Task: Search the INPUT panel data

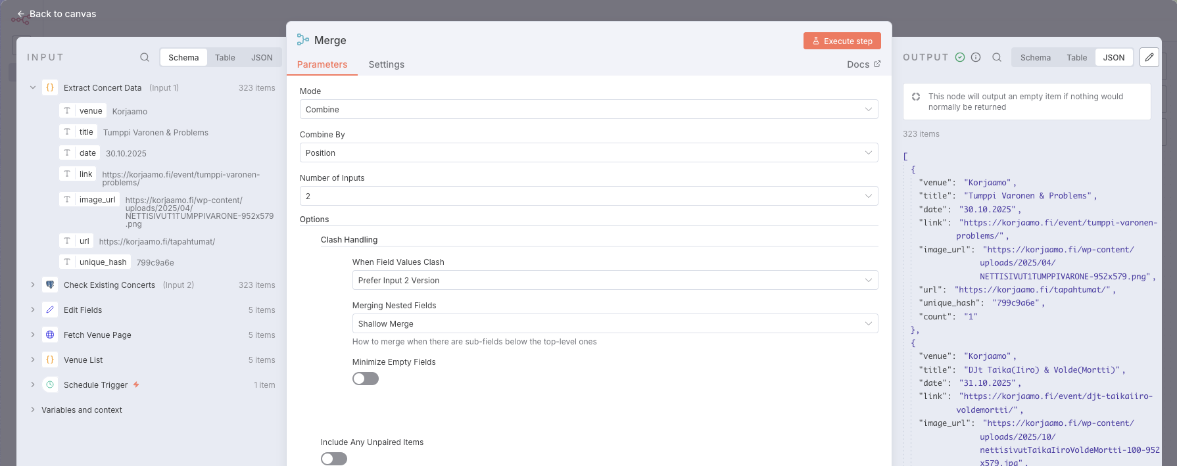Action: tap(145, 57)
